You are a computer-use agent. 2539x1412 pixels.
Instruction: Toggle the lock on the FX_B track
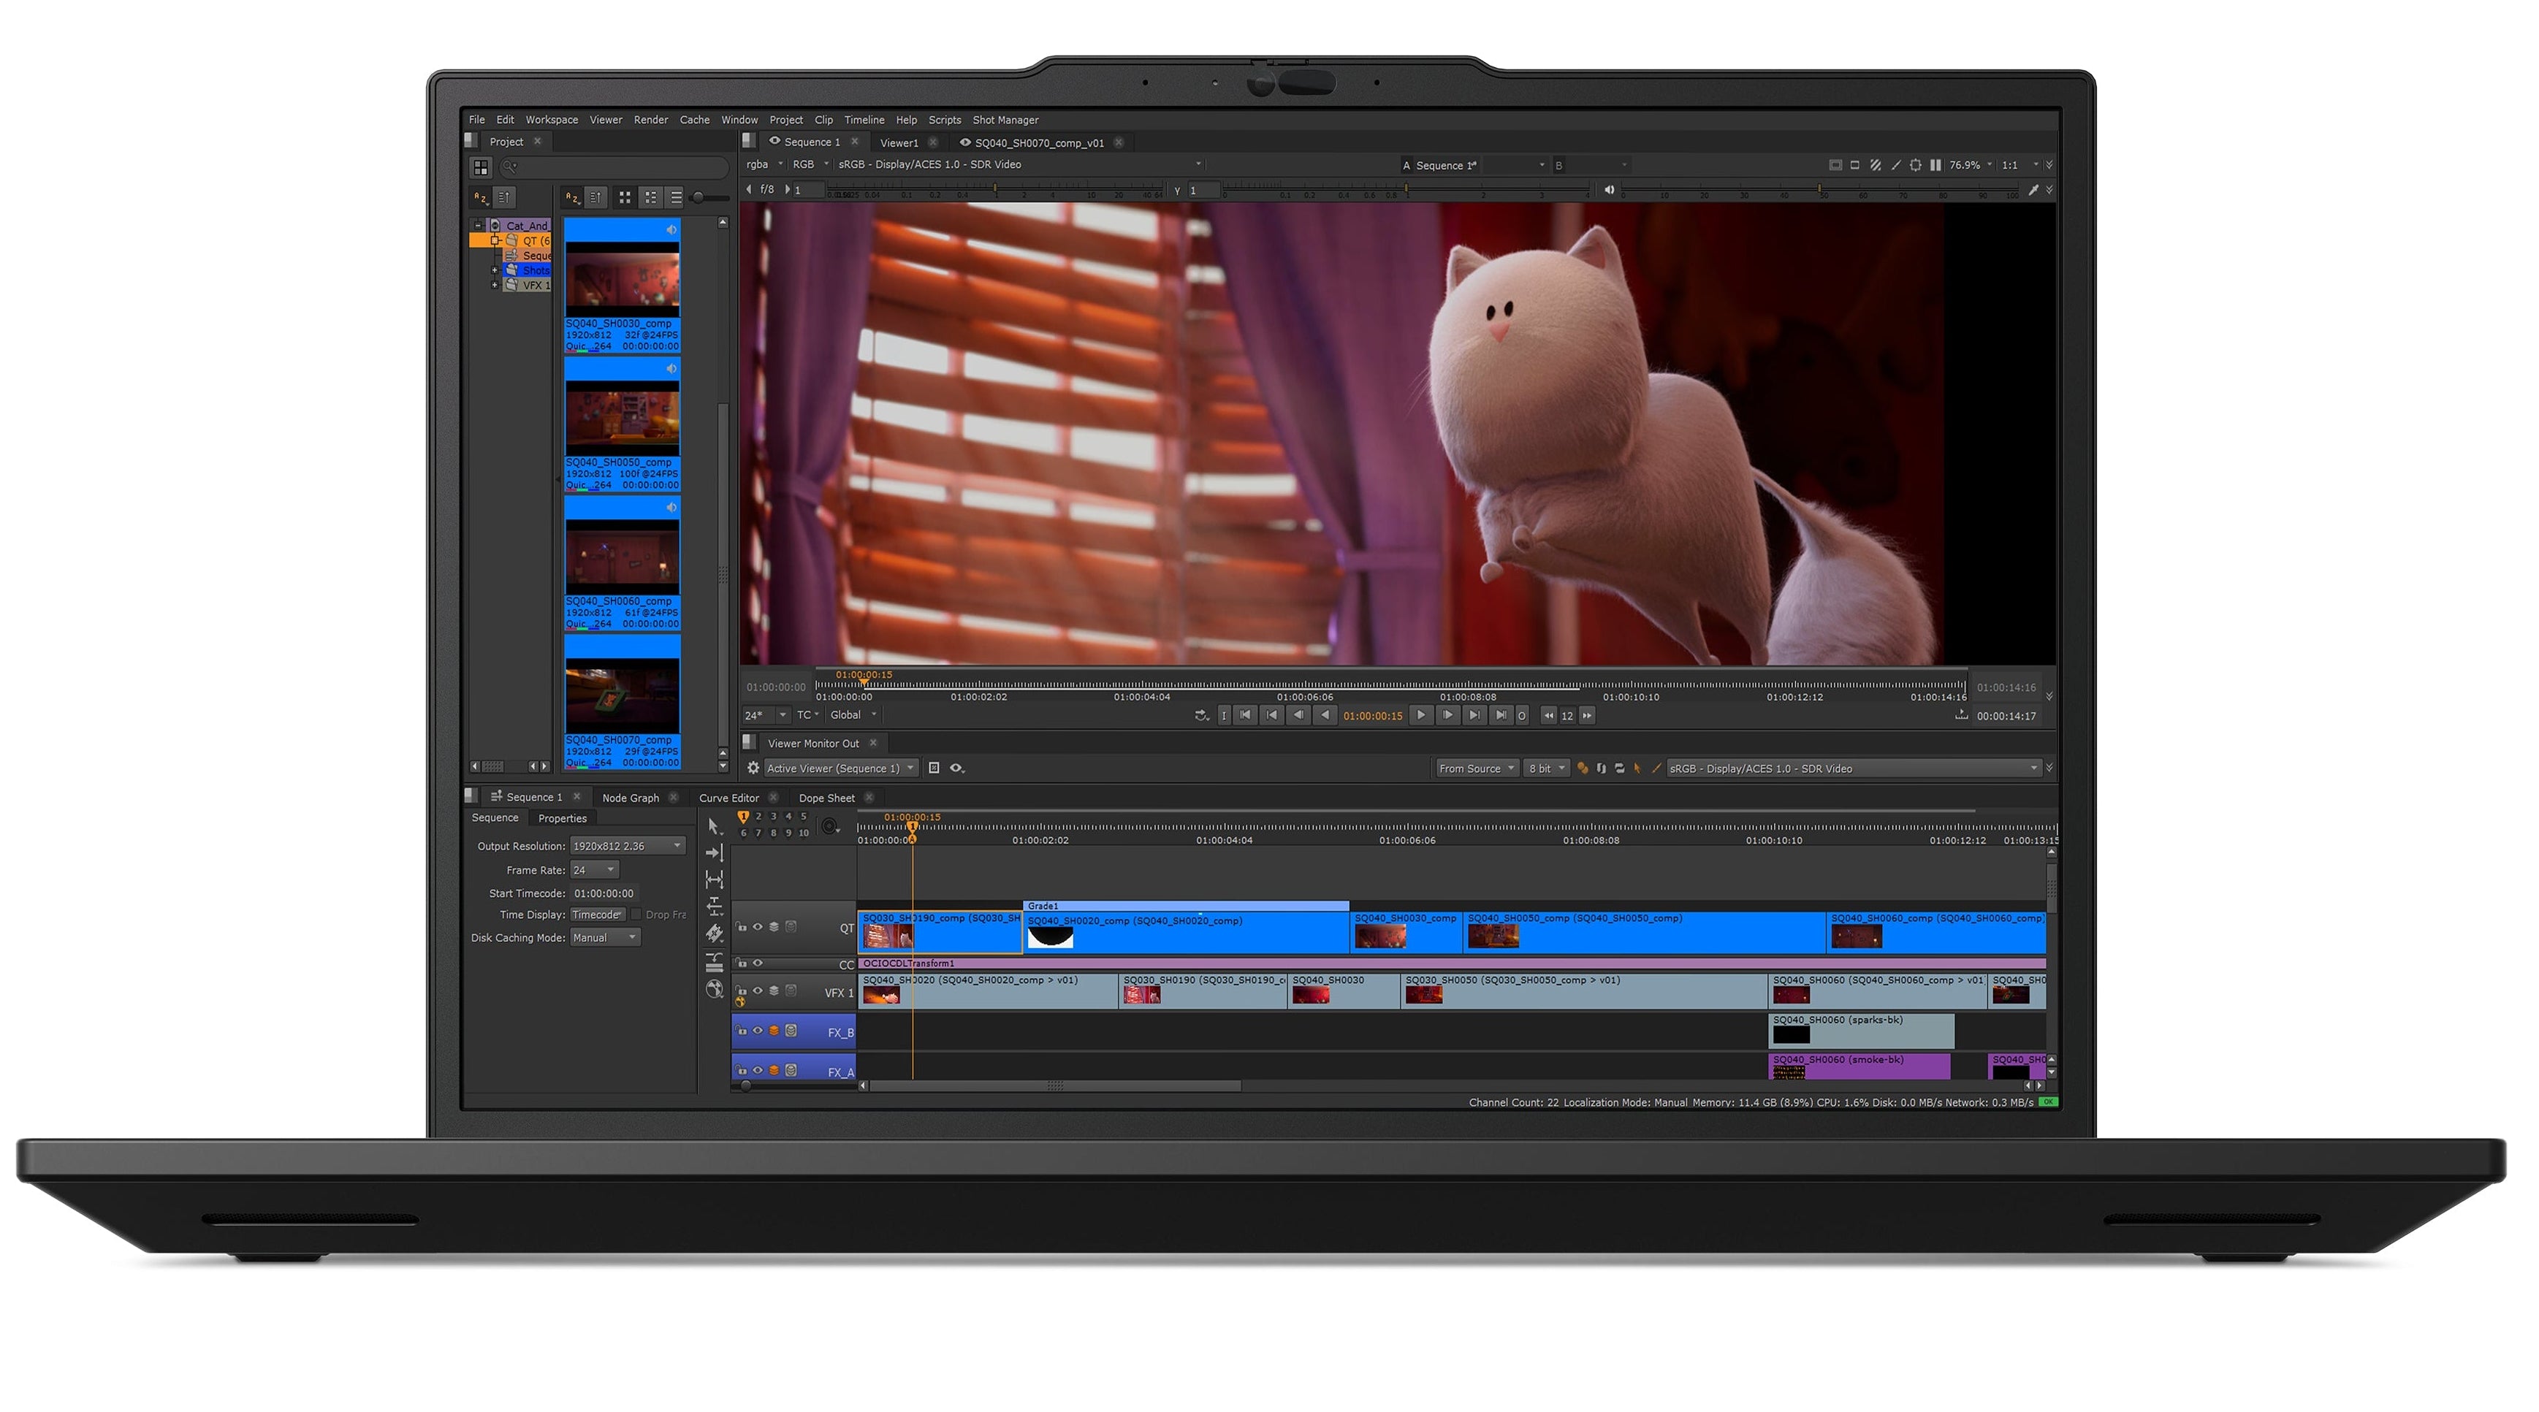click(742, 1031)
